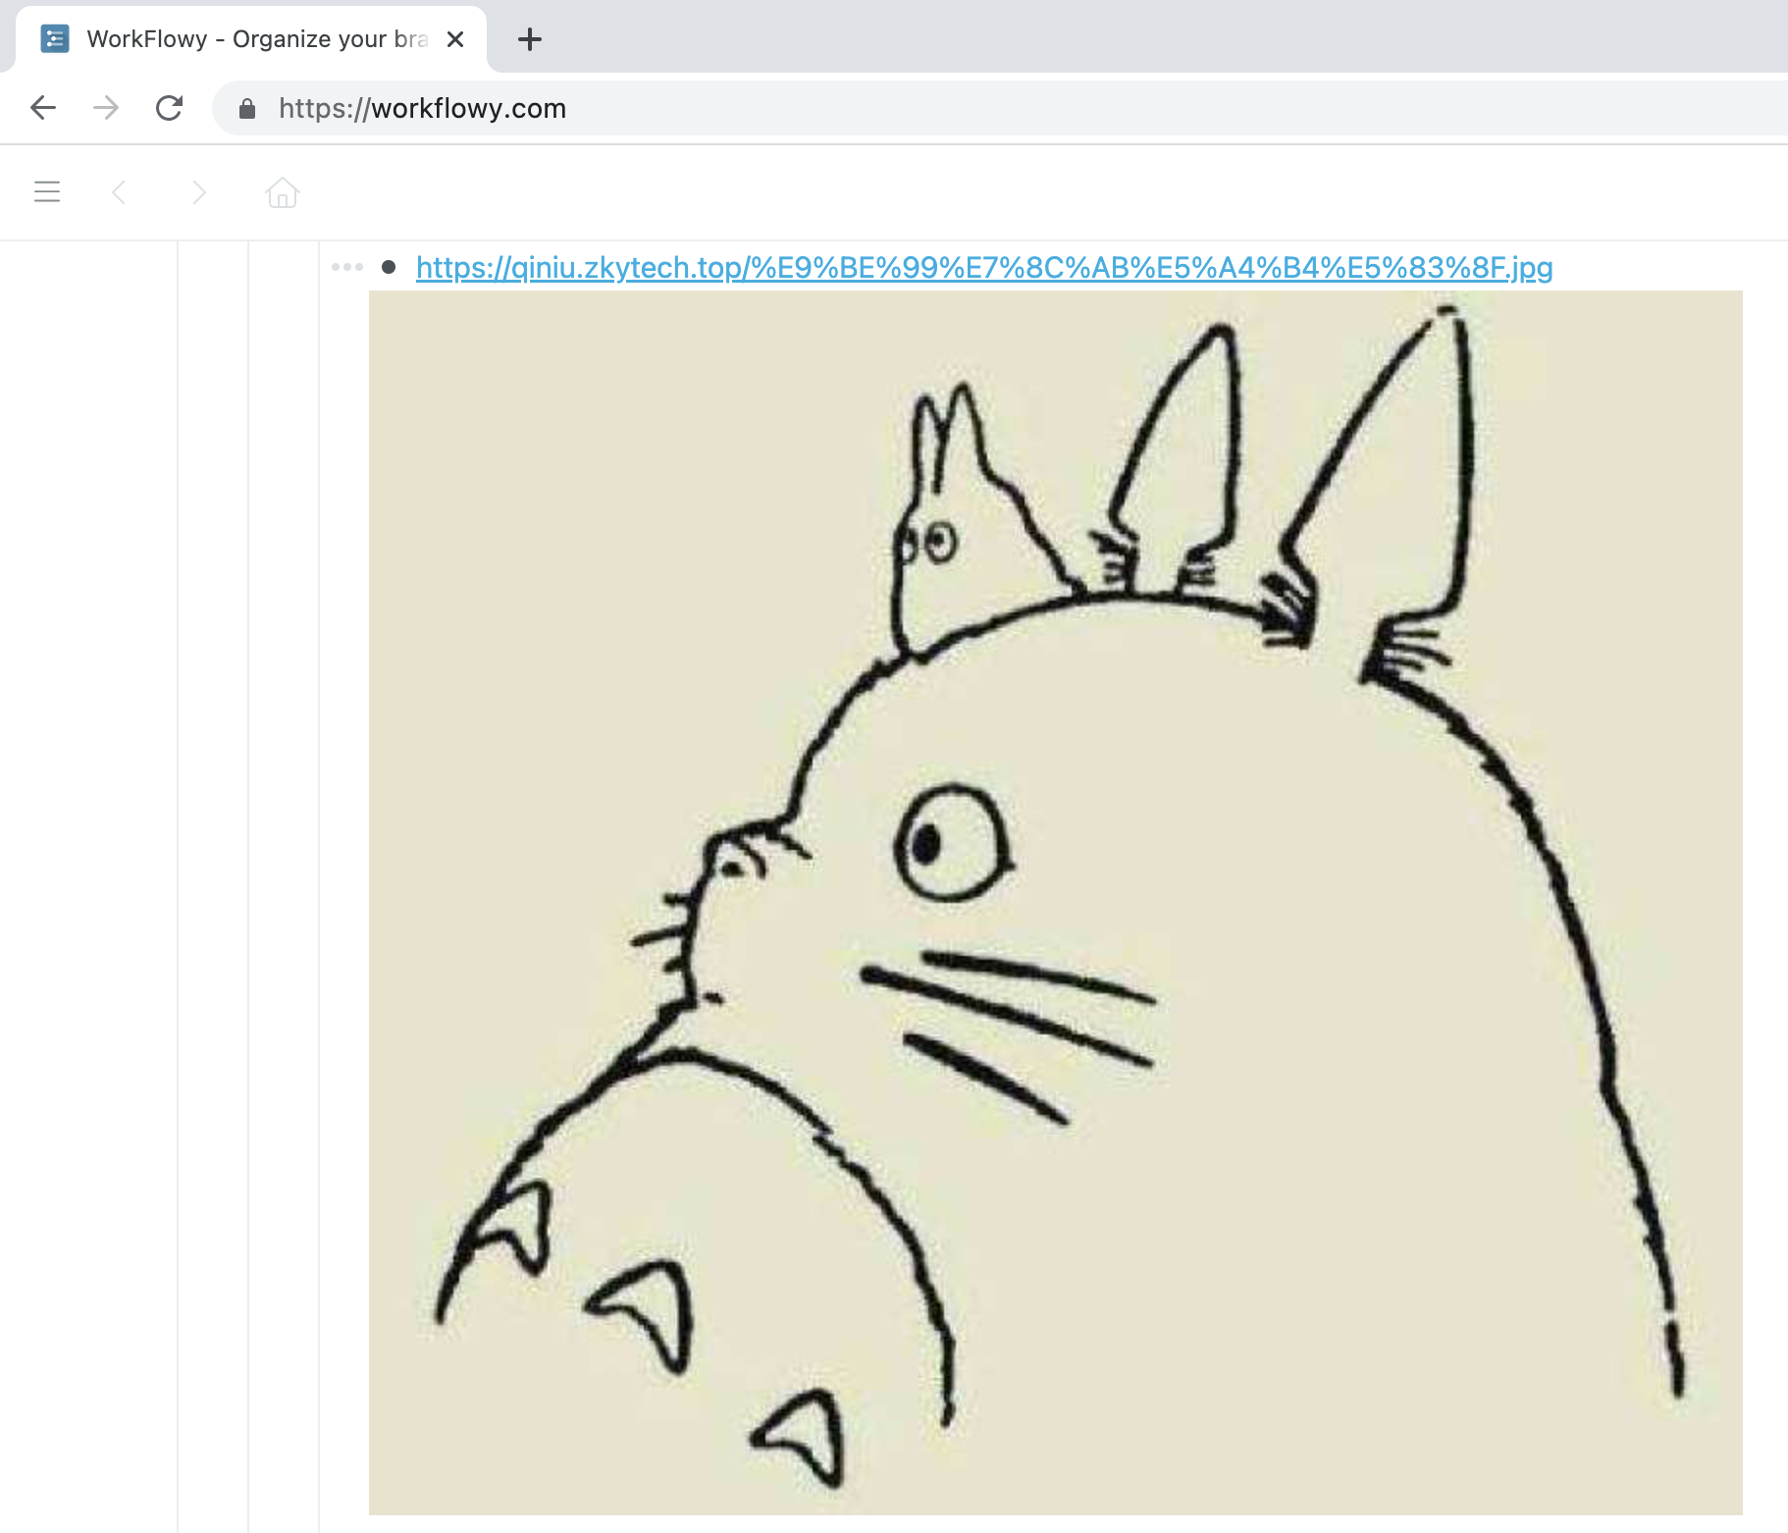Click the WorkFlowy favicon in the tab
The height and width of the screenshot is (1533, 1788).
click(x=55, y=39)
